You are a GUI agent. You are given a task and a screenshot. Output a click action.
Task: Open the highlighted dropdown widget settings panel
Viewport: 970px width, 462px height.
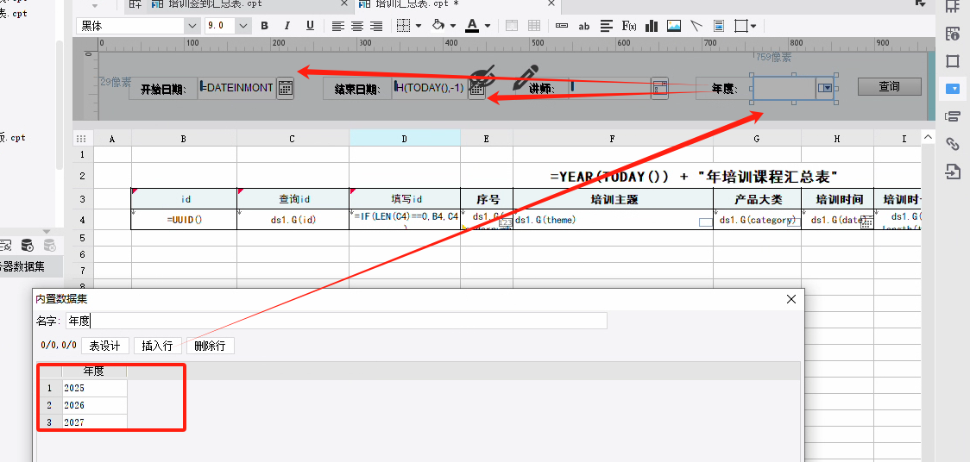point(953,89)
